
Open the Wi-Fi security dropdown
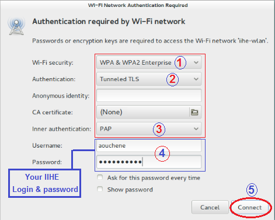click(x=149, y=62)
